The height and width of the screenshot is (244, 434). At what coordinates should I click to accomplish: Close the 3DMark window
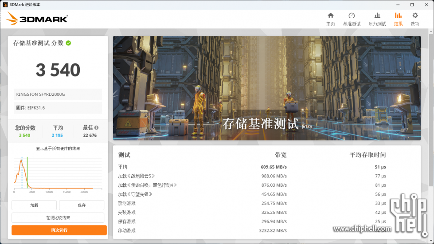click(426, 5)
